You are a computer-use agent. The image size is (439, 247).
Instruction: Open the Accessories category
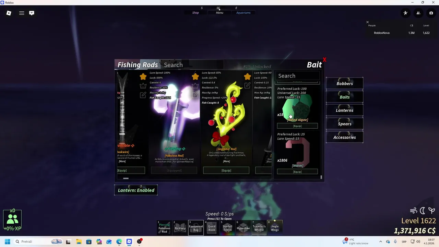pyautogui.click(x=344, y=137)
